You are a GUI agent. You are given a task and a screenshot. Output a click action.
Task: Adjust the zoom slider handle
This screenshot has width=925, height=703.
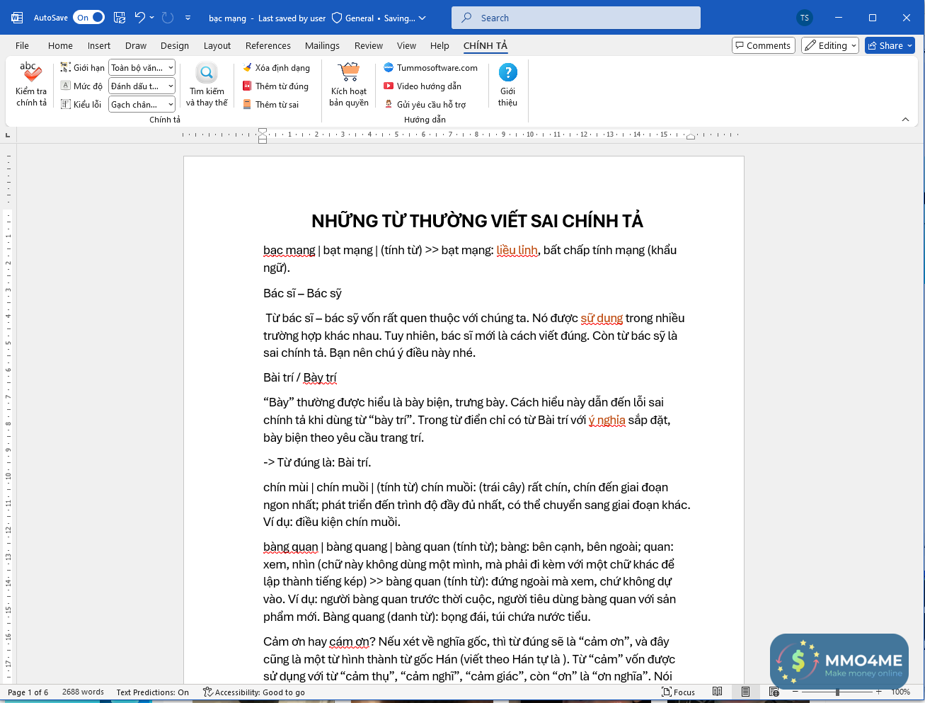[x=837, y=692]
